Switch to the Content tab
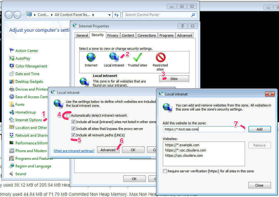Viewport: 279px width, 197px height. coord(128,35)
